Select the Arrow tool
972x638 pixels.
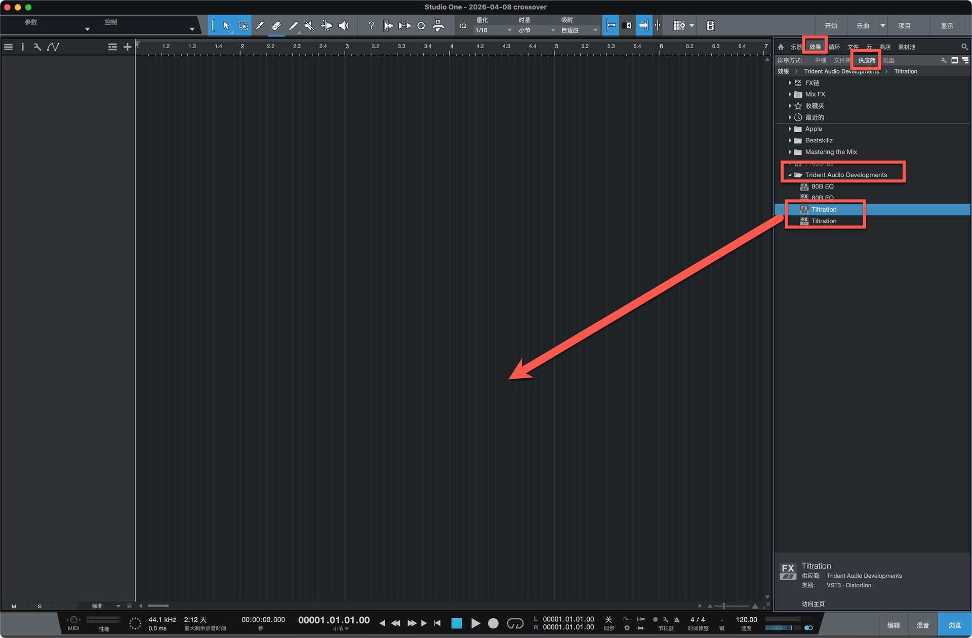226,26
